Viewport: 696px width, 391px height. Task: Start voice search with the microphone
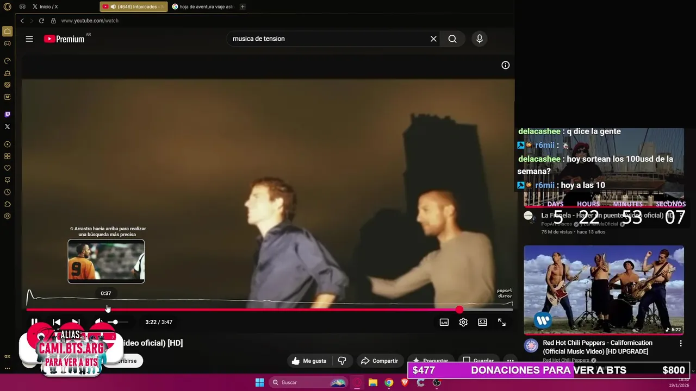pyautogui.click(x=479, y=39)
